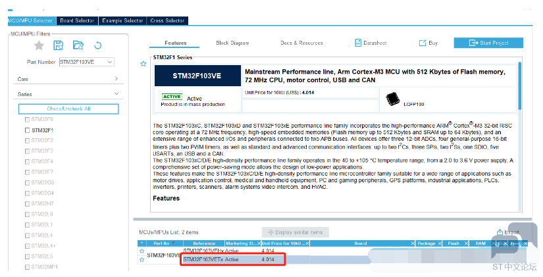Open the Part Number dropdown

pyautogui.click(x=110, y=62)
